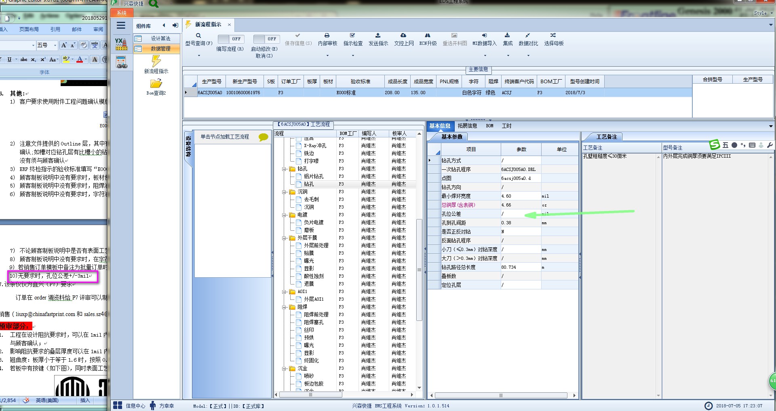The height and width of the screenshot is (411, 776).
Task: Collapse the 阻焊 folder in process tree
Action: coord(284,307)
